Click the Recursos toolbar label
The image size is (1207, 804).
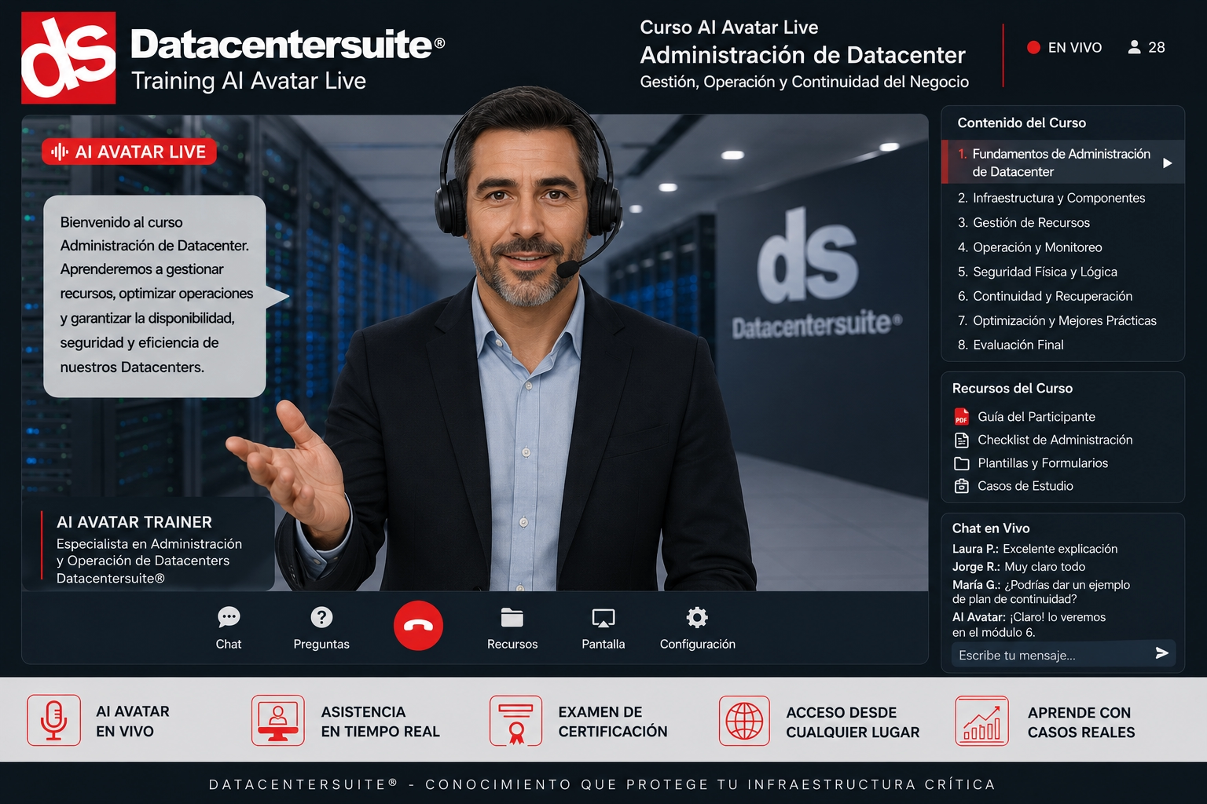(x=512, y=644)
